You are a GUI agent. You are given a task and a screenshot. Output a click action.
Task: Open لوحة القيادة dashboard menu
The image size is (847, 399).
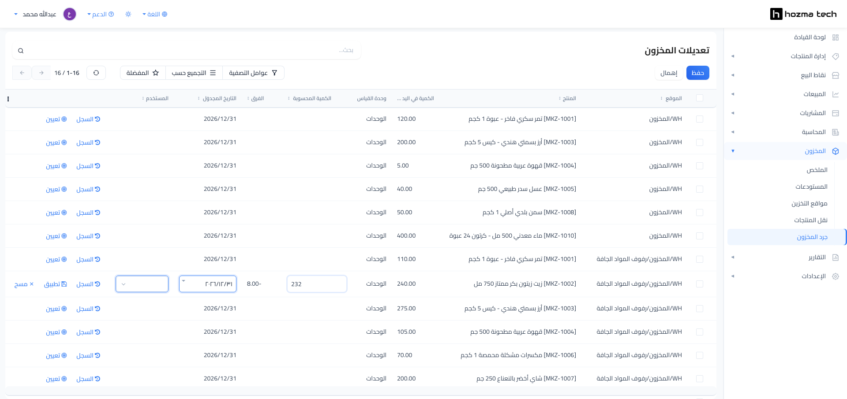tap(785, 37)
